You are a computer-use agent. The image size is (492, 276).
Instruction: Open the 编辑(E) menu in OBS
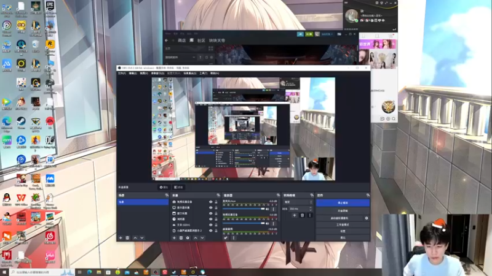133,73
